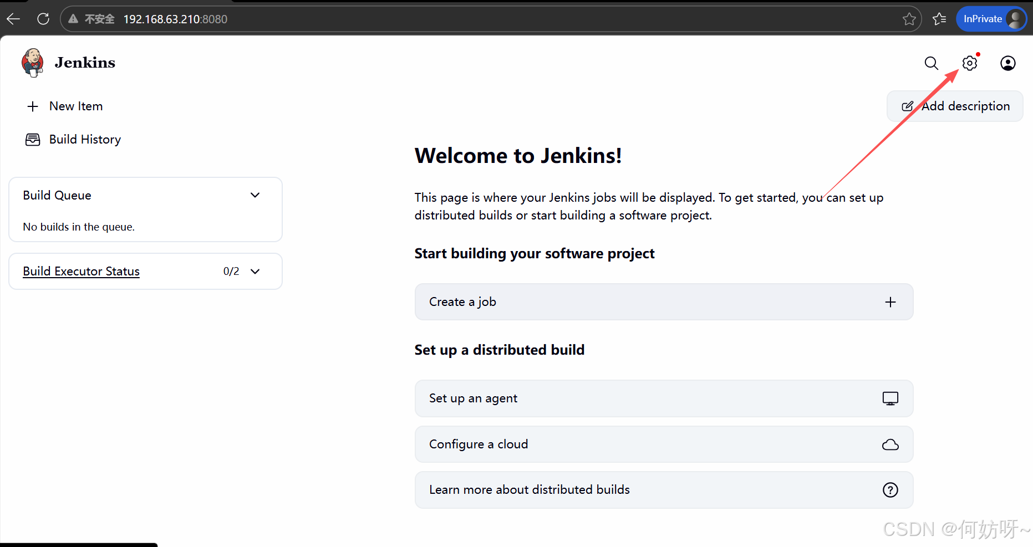This screenshot has width=1033, height=547.
Task: Click 'Set up a distributed build' heading
Action: [x=500, y=350]
